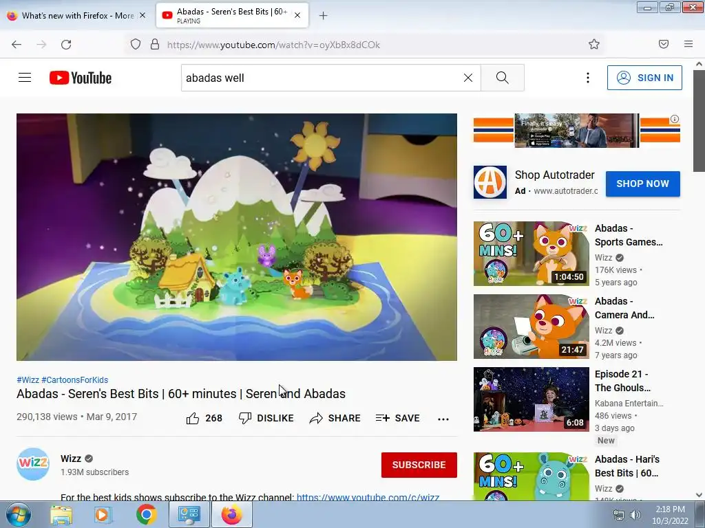Open Abadas Sports Games video thumbnail

[x=531, y=253]
